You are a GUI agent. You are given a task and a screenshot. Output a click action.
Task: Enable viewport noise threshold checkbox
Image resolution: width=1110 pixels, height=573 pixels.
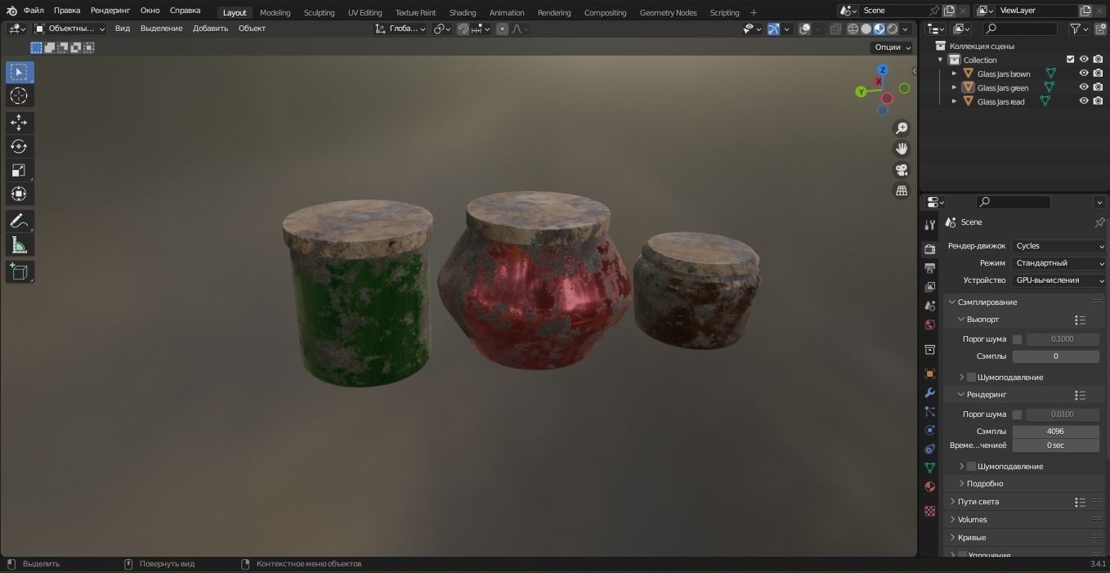click(x=1017, y=339)
